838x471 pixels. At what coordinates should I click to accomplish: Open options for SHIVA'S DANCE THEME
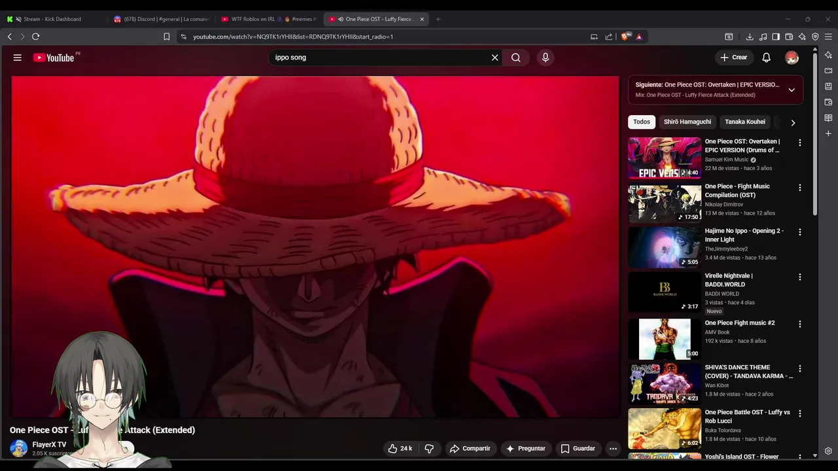point(799,369)
